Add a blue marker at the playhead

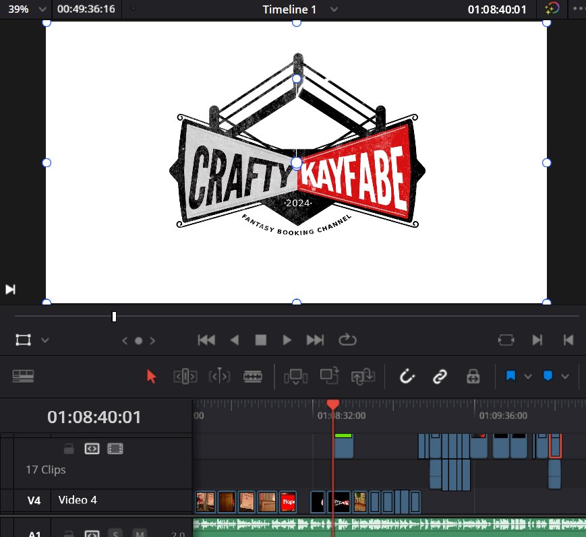(548, 376)
